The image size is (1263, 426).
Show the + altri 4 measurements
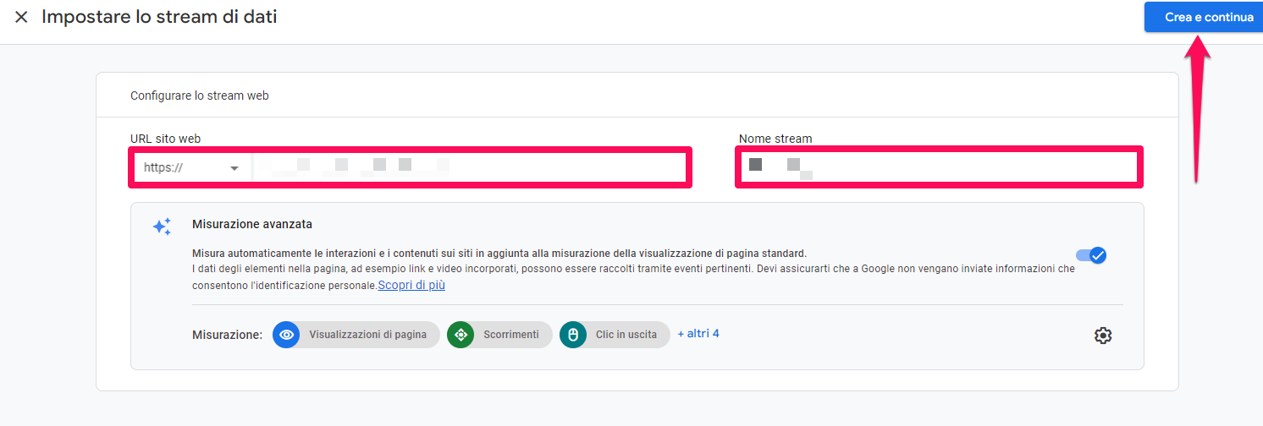pos(698,334)
